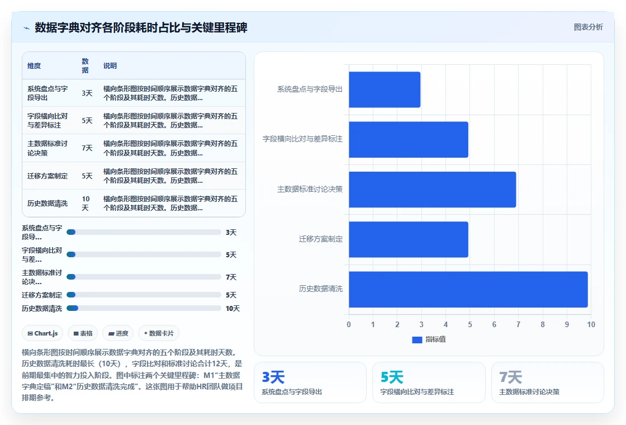The height and width of the screenshot is (425, 626).
Task: Click the 10 tick on the chart x-axis
Action: click(591, 325)
